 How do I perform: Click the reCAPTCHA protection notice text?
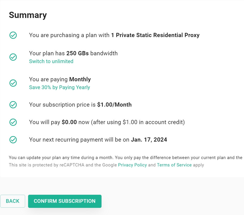(x=106, y=165)
